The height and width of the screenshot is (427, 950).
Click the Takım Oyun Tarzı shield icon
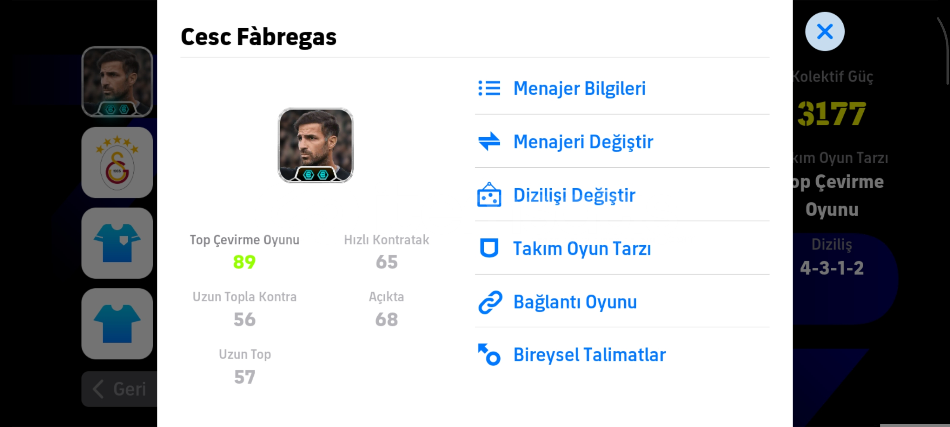(x=489, y=248)
